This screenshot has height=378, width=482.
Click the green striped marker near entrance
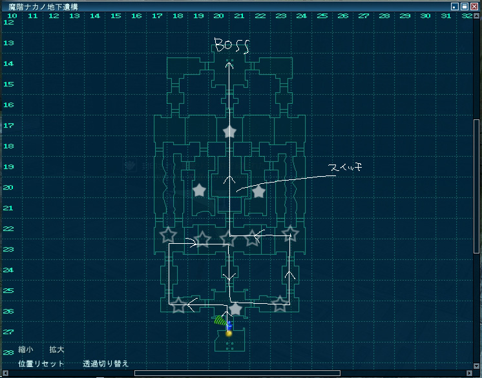(x=220, y=321)
